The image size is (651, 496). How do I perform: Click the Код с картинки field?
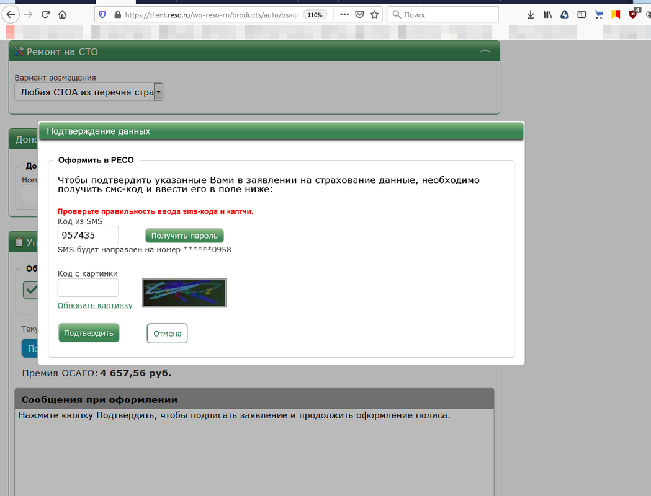click(x=88, y=288)
